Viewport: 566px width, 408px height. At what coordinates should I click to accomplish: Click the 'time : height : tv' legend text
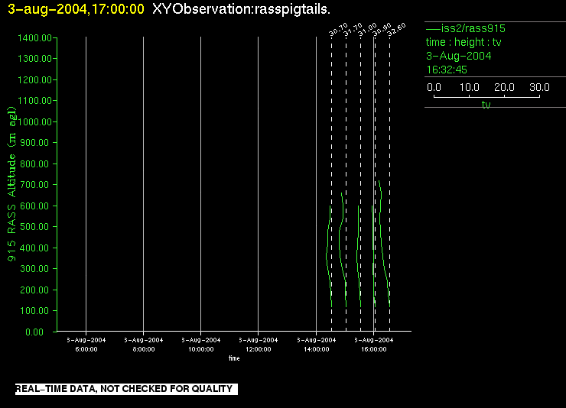click(x=464, y=42)
